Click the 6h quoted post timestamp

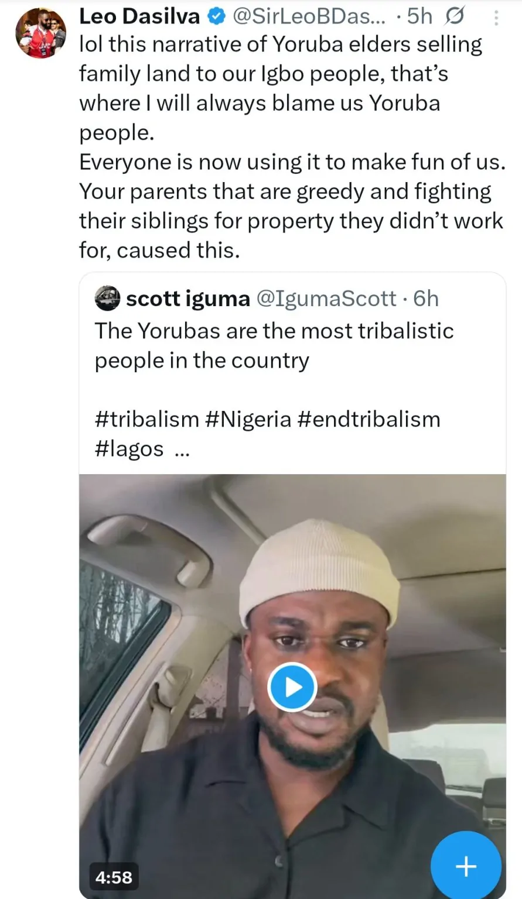426,298
